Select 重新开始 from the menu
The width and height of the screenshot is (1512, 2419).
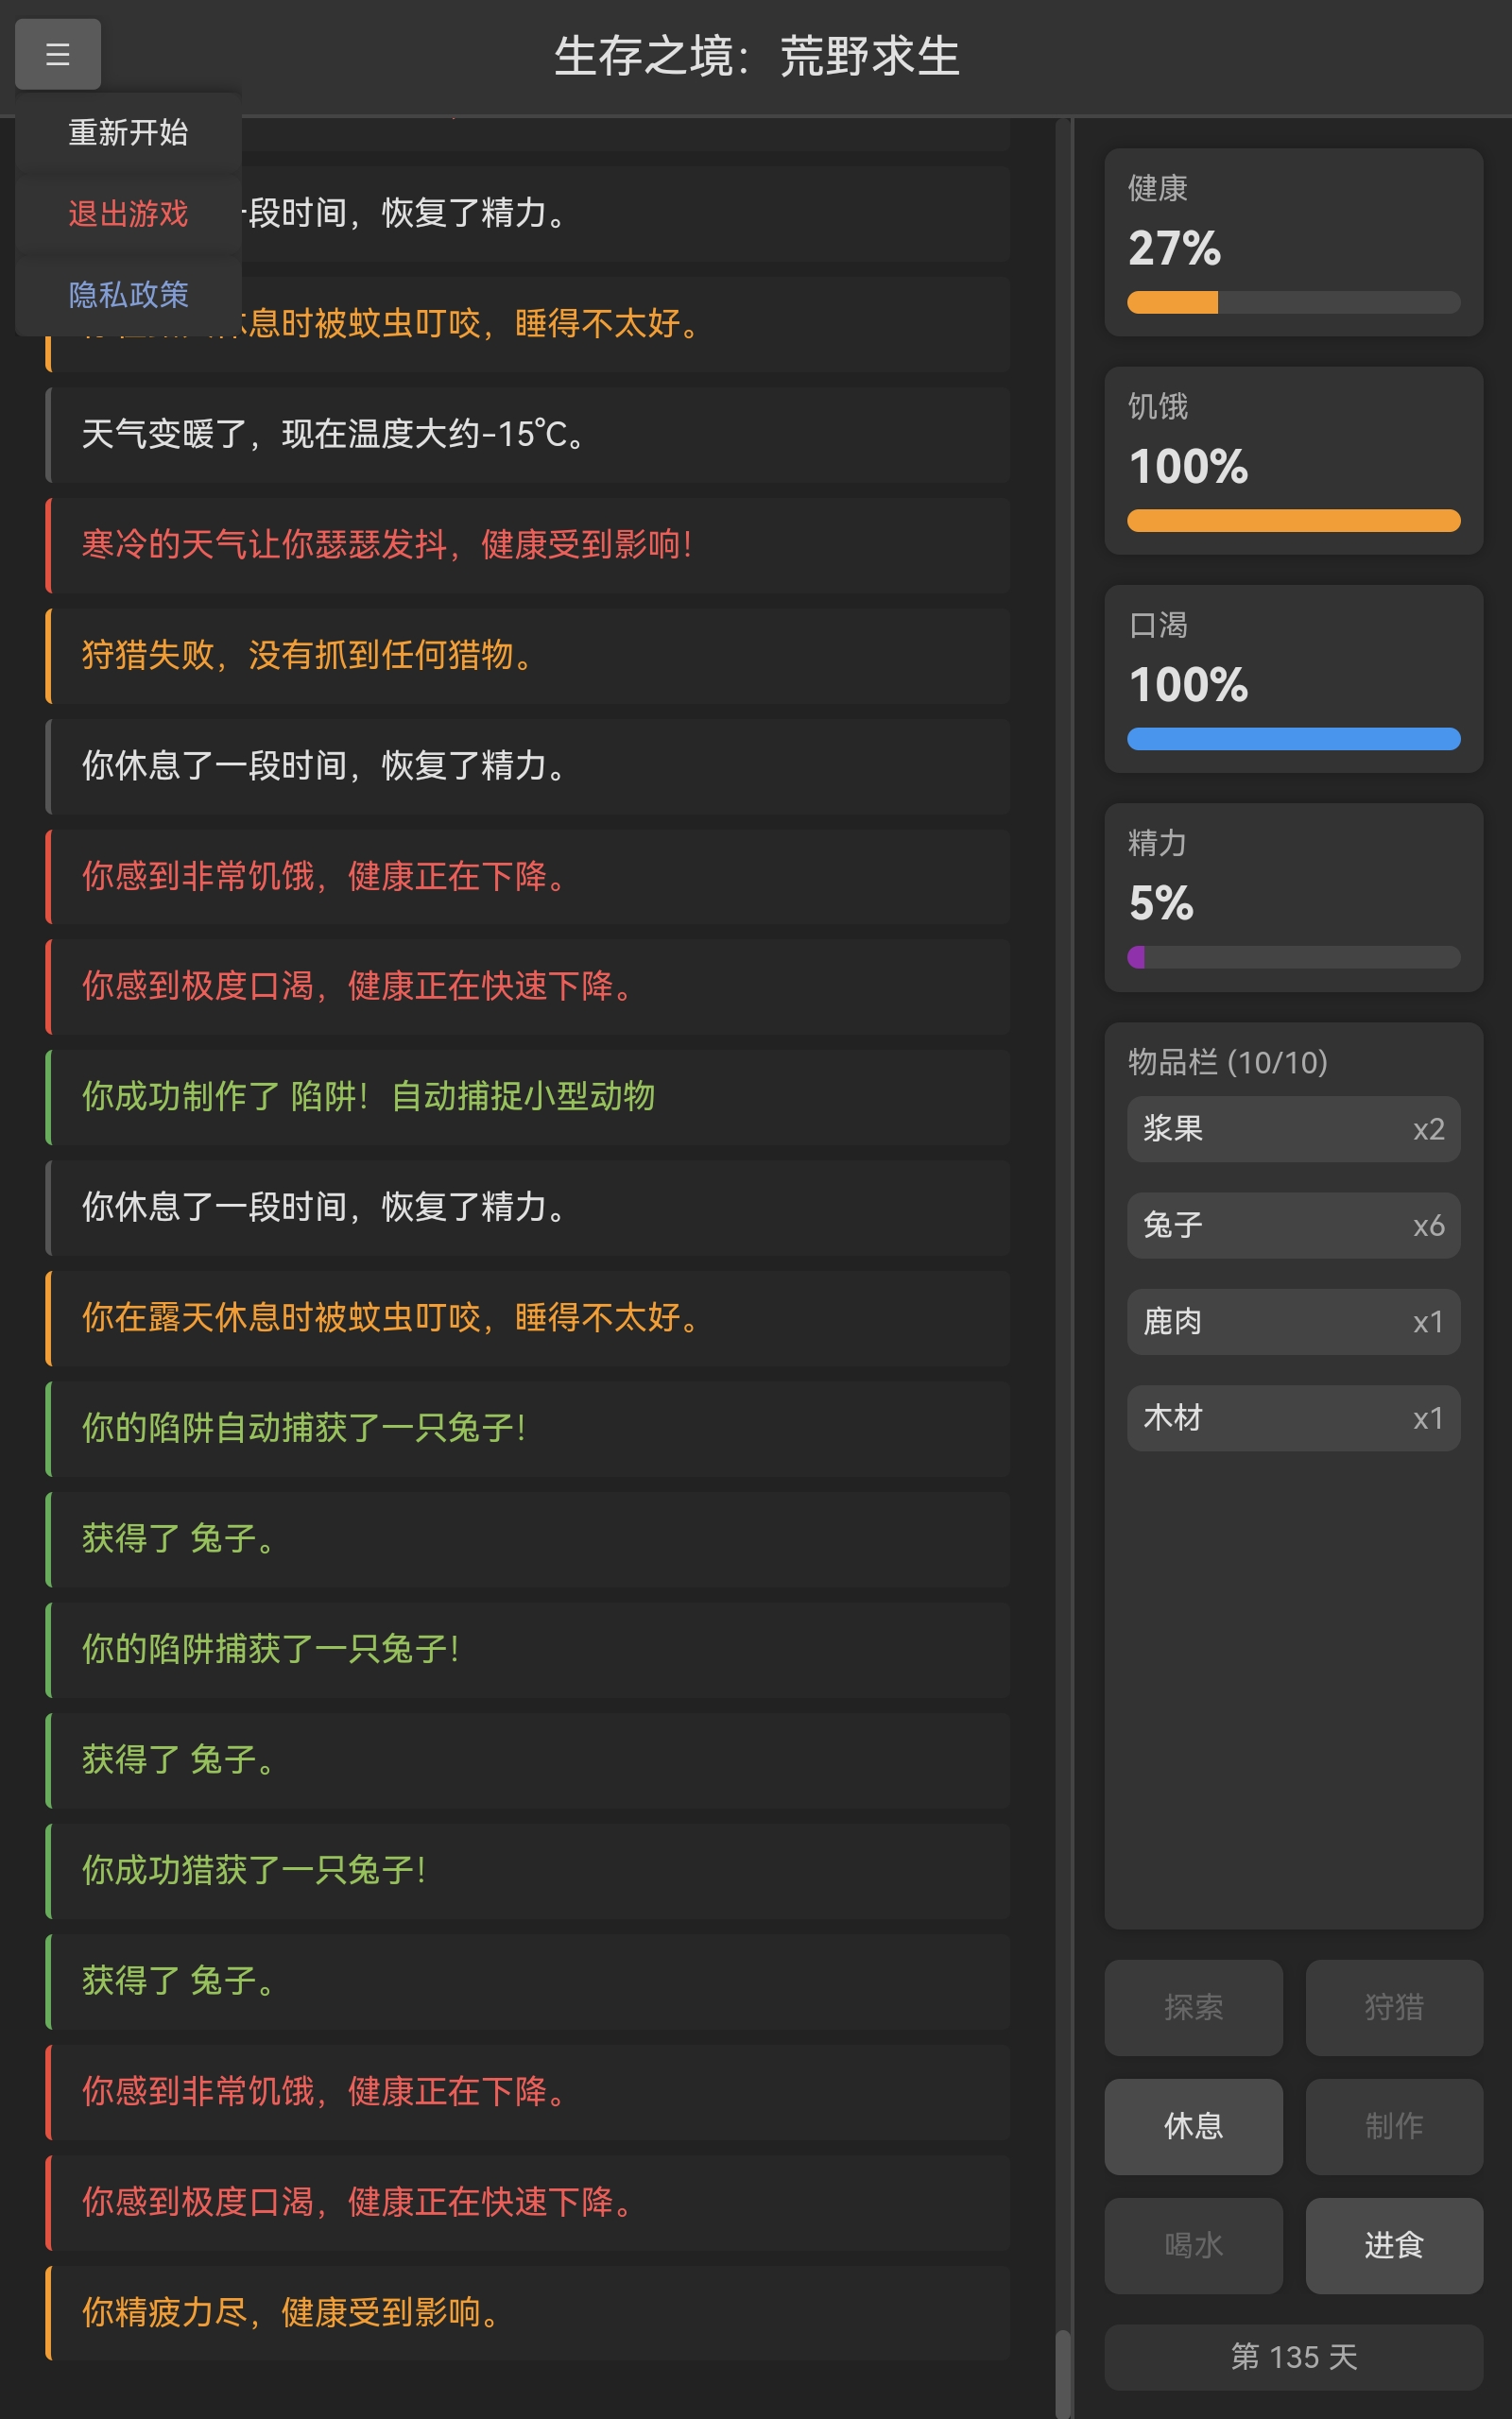pyautogui.click(x=128, y=133)
